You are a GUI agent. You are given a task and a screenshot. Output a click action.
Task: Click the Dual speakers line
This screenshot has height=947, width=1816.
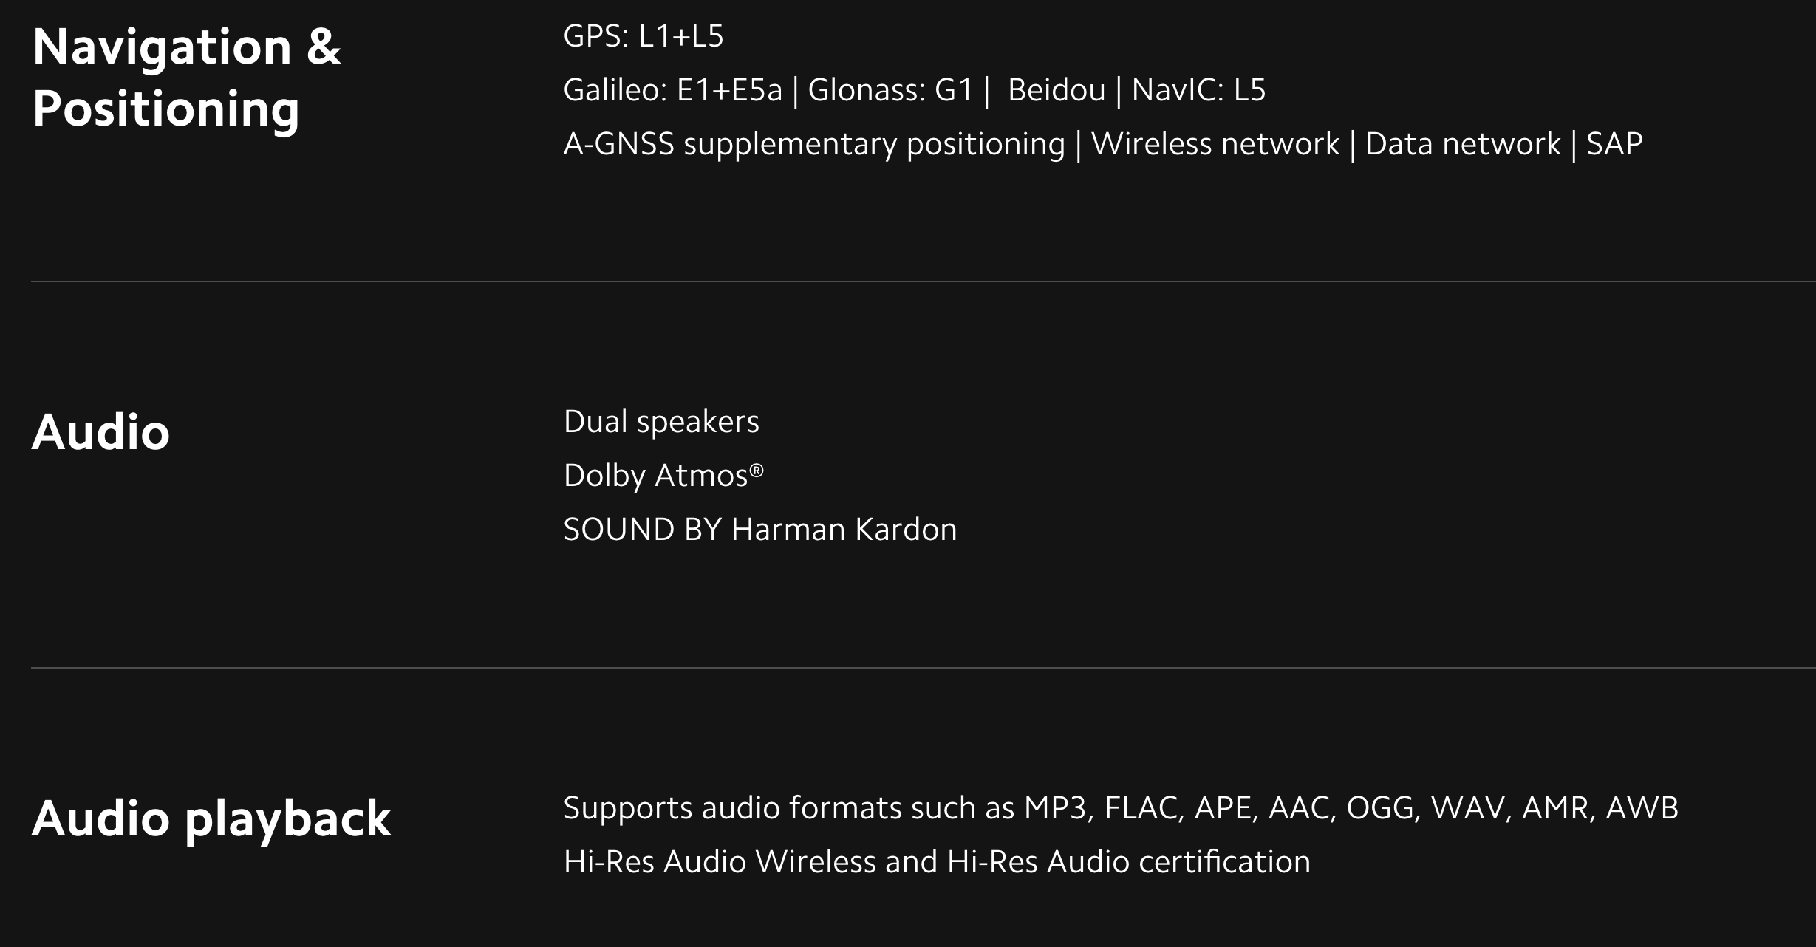(661, 422)
